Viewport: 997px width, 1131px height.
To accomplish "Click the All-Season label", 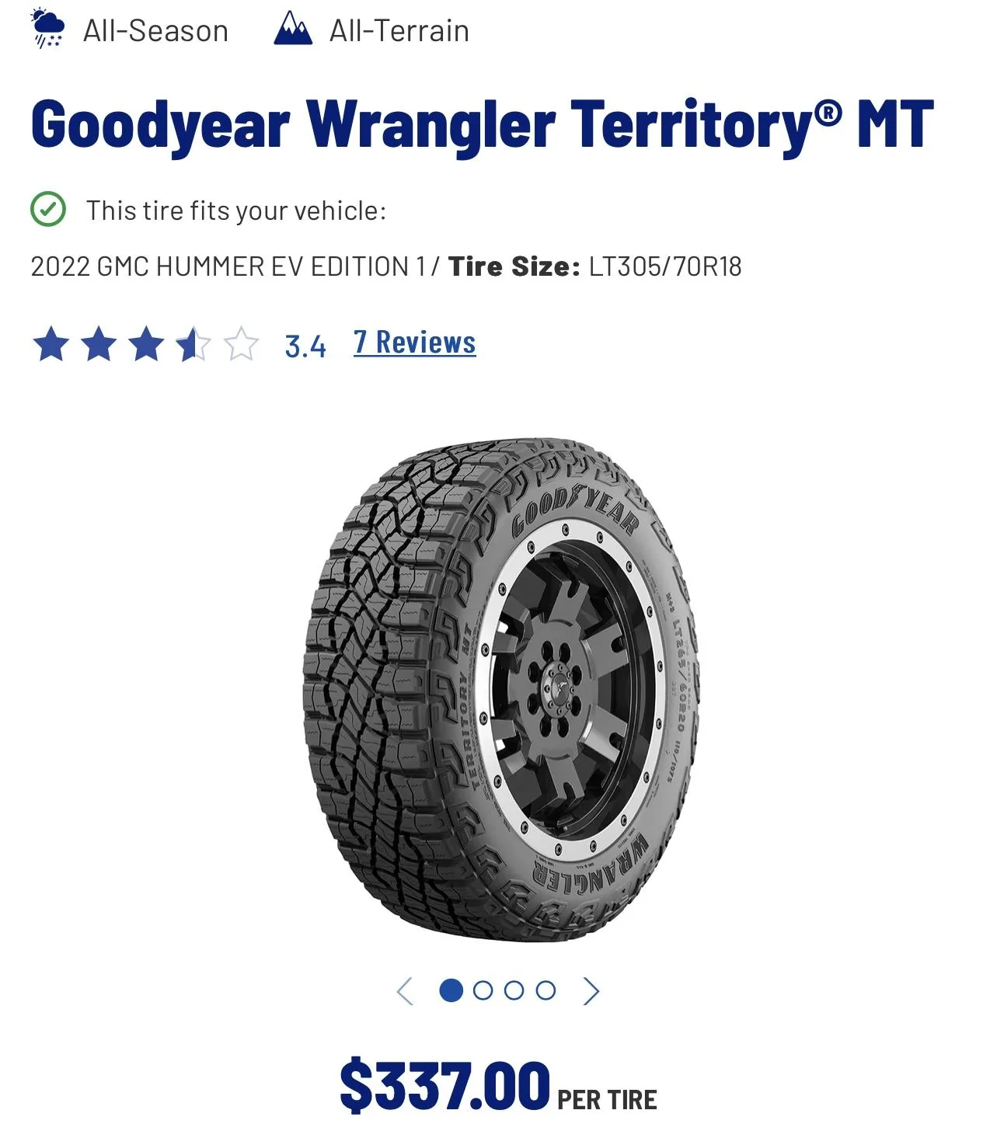I will [x=156, y=31].
